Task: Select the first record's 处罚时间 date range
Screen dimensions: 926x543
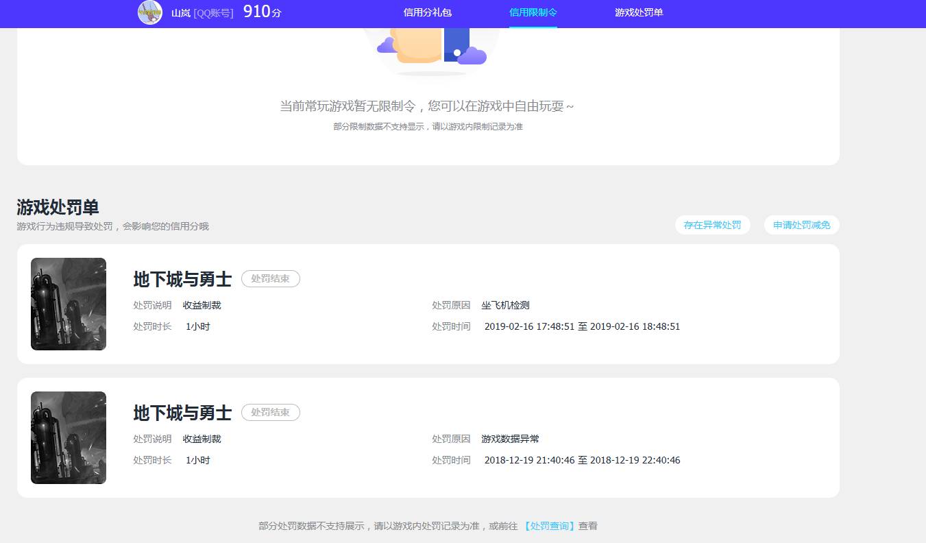Action: tap(581, 326)
